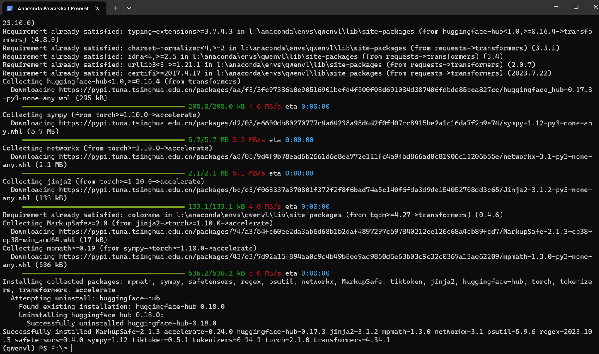This screenshot has width=599, height=354.
Task: Click the certifi>=2017.4.17 requirement line
Action: click(x=277, y=73)
